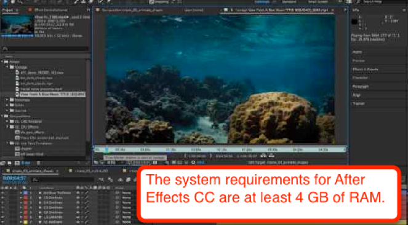408x225 pixels.
Task: Click the Set In point bracket icon
Action: pos(185,156)
